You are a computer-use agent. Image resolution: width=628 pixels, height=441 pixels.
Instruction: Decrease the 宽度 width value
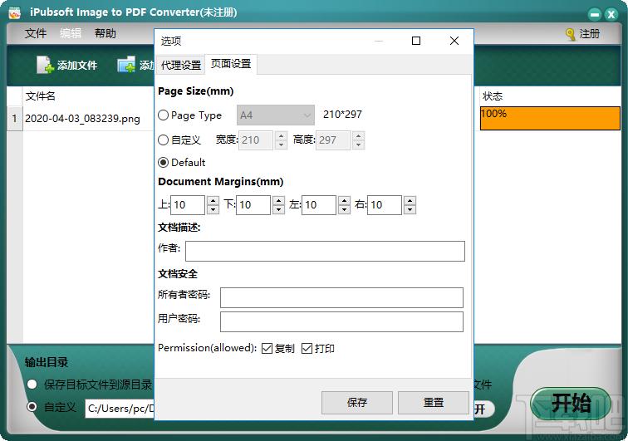(x=281, y=145)
